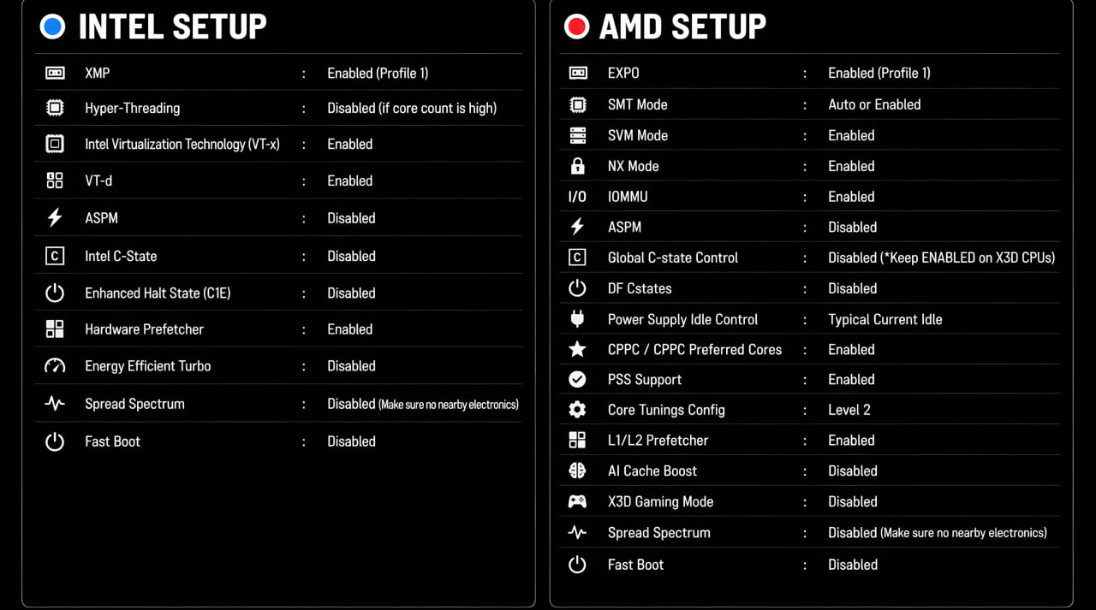Select the red AMD Setup radio dot
The height and width of the screenshot is (610, 1096).
[x=576, y=27]
